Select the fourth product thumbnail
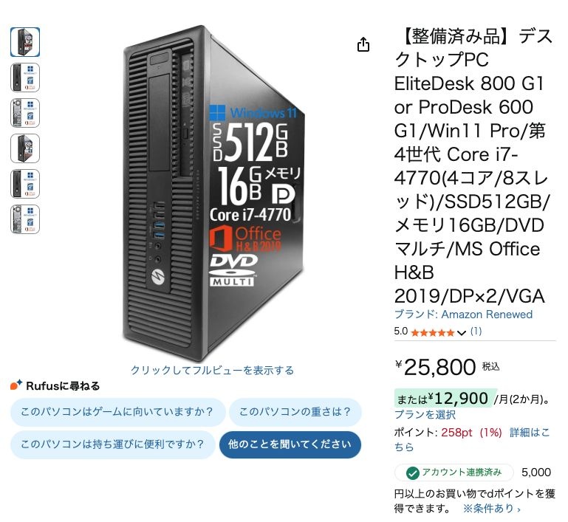 (x=25, y=148)
